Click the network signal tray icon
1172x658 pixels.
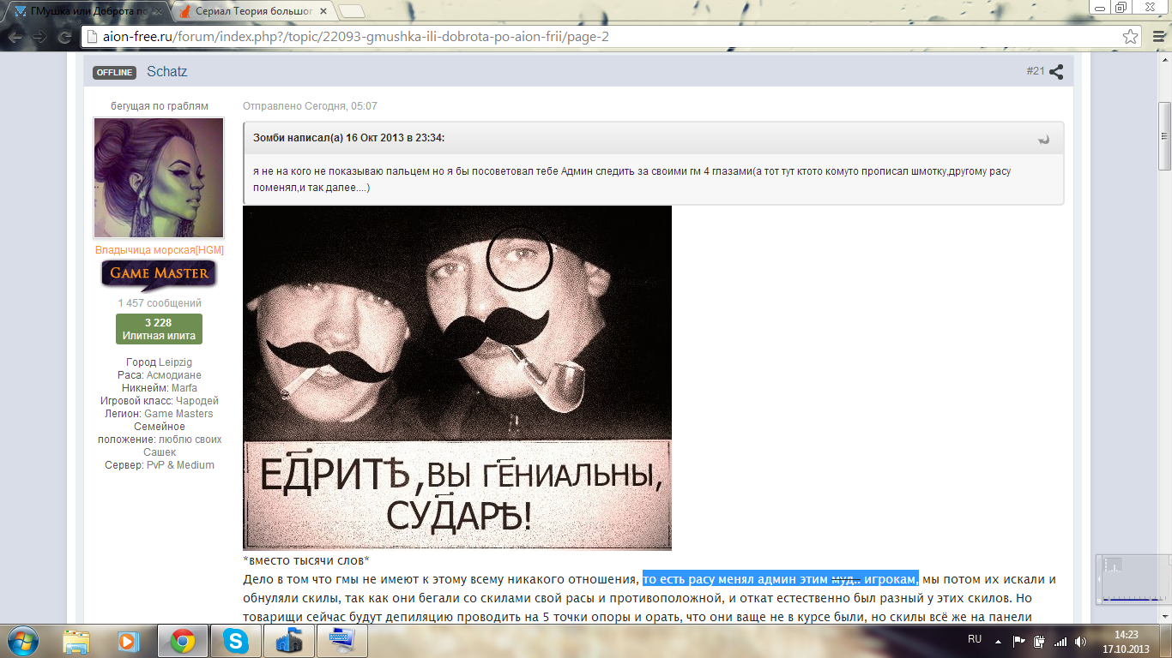[1060, 641]
